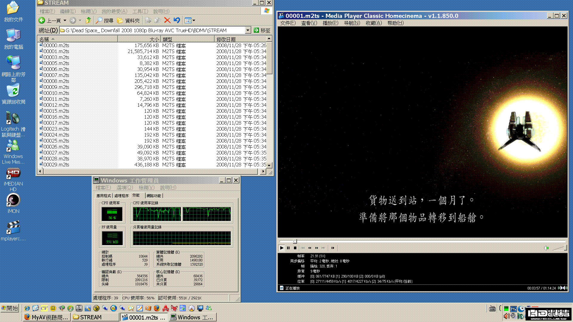The height and width of the screenshot is (322, 573).
Task: Open the 查看(V) menu in Media Player Classic
Action: click(309, 23)
